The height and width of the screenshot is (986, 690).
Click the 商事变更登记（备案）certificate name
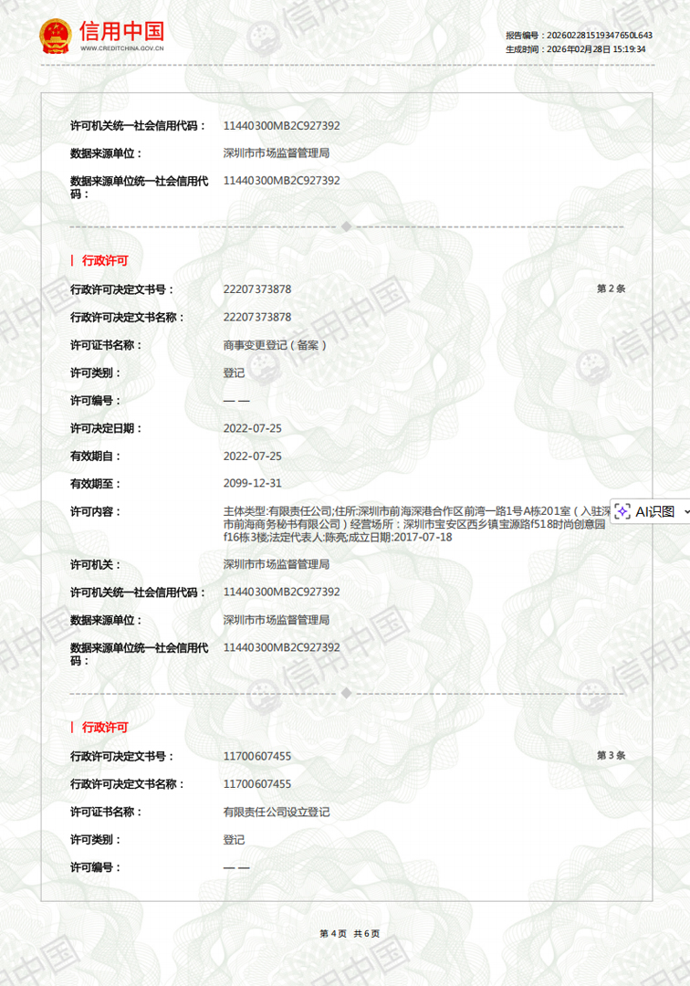click(x=275, y=345)
